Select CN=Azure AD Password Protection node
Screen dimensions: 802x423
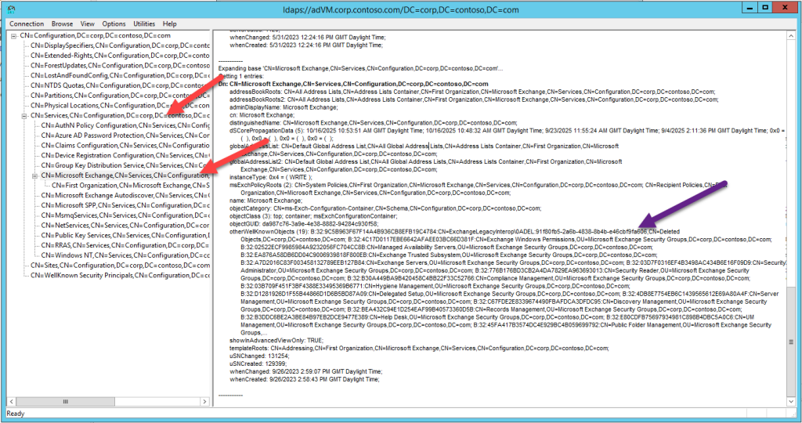[125, 135]
